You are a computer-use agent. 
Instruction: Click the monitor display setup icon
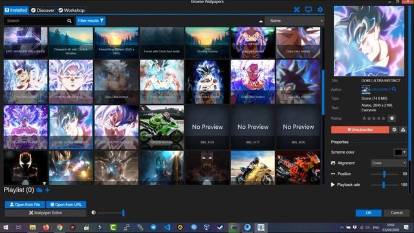tap(309, 10)
